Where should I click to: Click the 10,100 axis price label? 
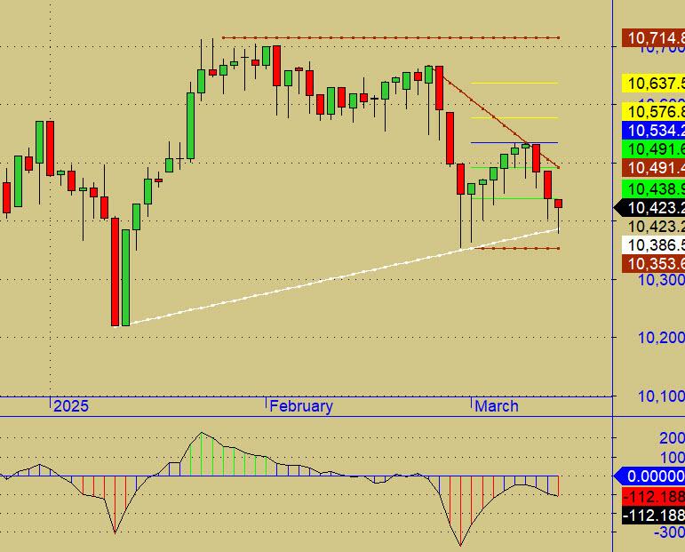click(x=661, y=396)
